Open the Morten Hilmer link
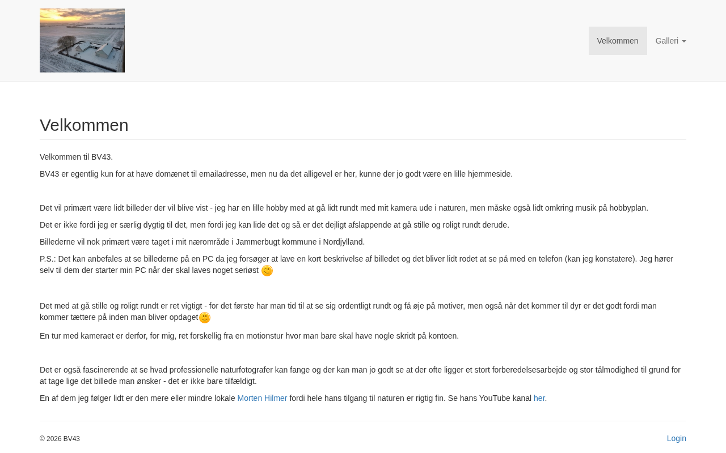This screenshot has width=726, height=453. (262, 398)
